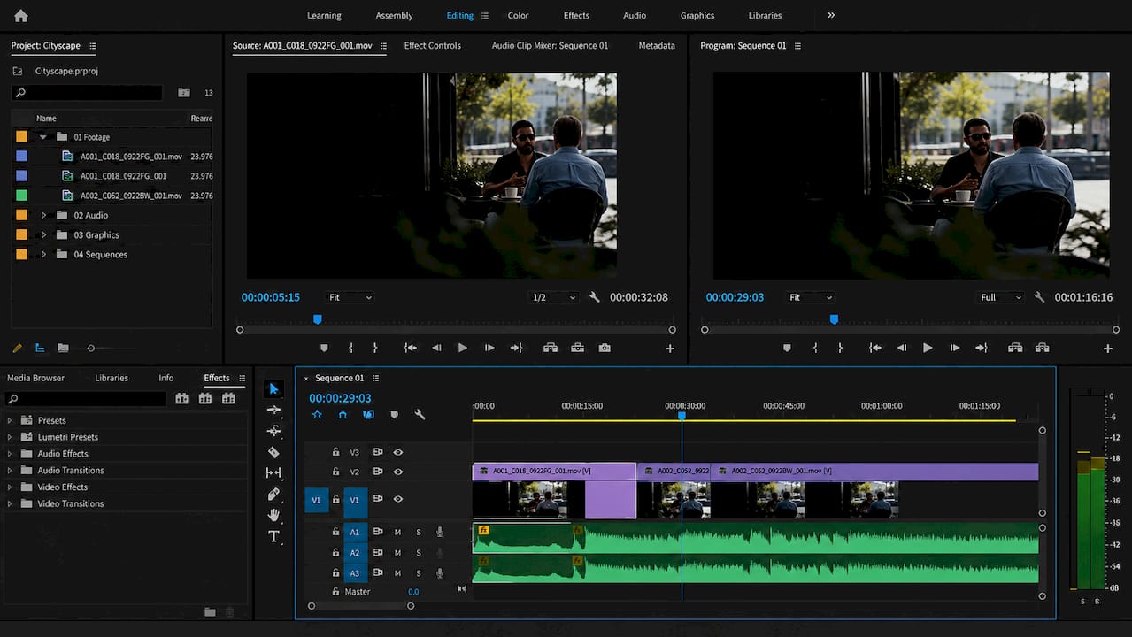
Task: Click Overwrite button in Source monitor
Action: coord(577,348)
